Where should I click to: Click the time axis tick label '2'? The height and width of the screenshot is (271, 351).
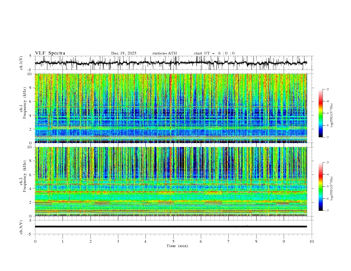(x=90, y=241)
